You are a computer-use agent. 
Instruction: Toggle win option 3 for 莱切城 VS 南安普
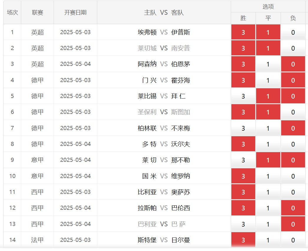[x=243, y=48]
